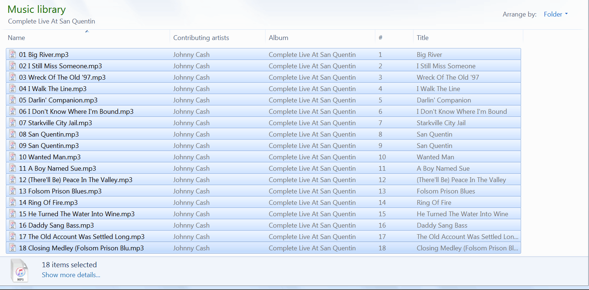Click the Title cell 'Wanted Man'
Viewport: 589px width, 290px height.
tap(435, 157)
